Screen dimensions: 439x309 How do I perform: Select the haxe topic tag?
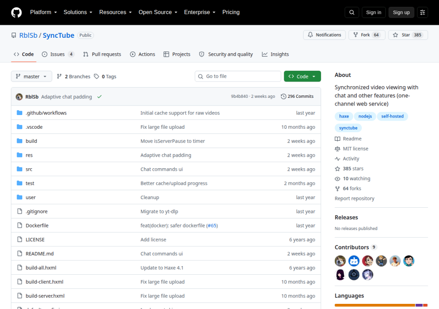coord(344,116)
